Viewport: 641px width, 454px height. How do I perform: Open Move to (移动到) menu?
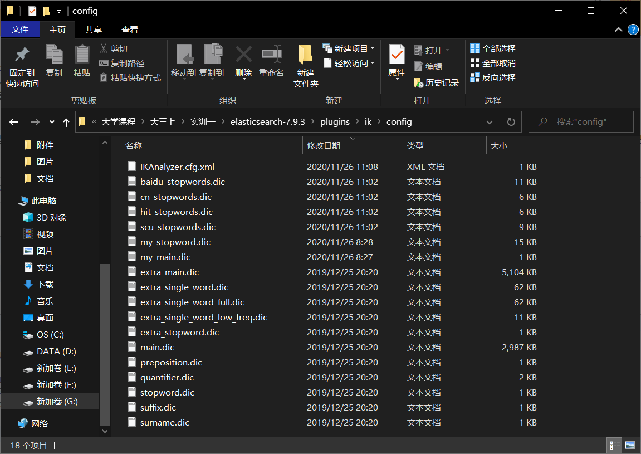click(x=184, y=61)
